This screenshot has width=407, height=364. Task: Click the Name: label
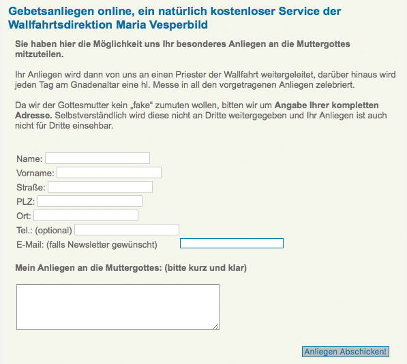point(29,159)
